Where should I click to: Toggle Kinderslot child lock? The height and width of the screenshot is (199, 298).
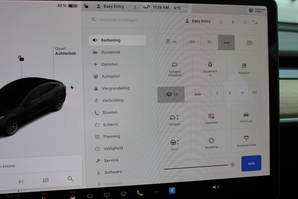210,68
